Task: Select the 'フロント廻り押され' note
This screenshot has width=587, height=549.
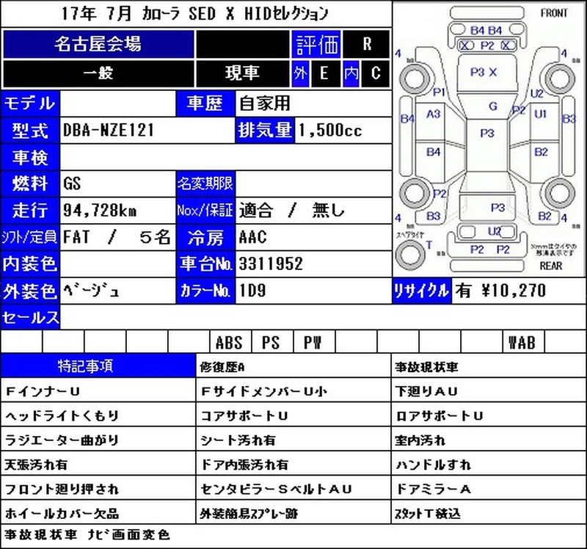Action: tap(62, 489)
